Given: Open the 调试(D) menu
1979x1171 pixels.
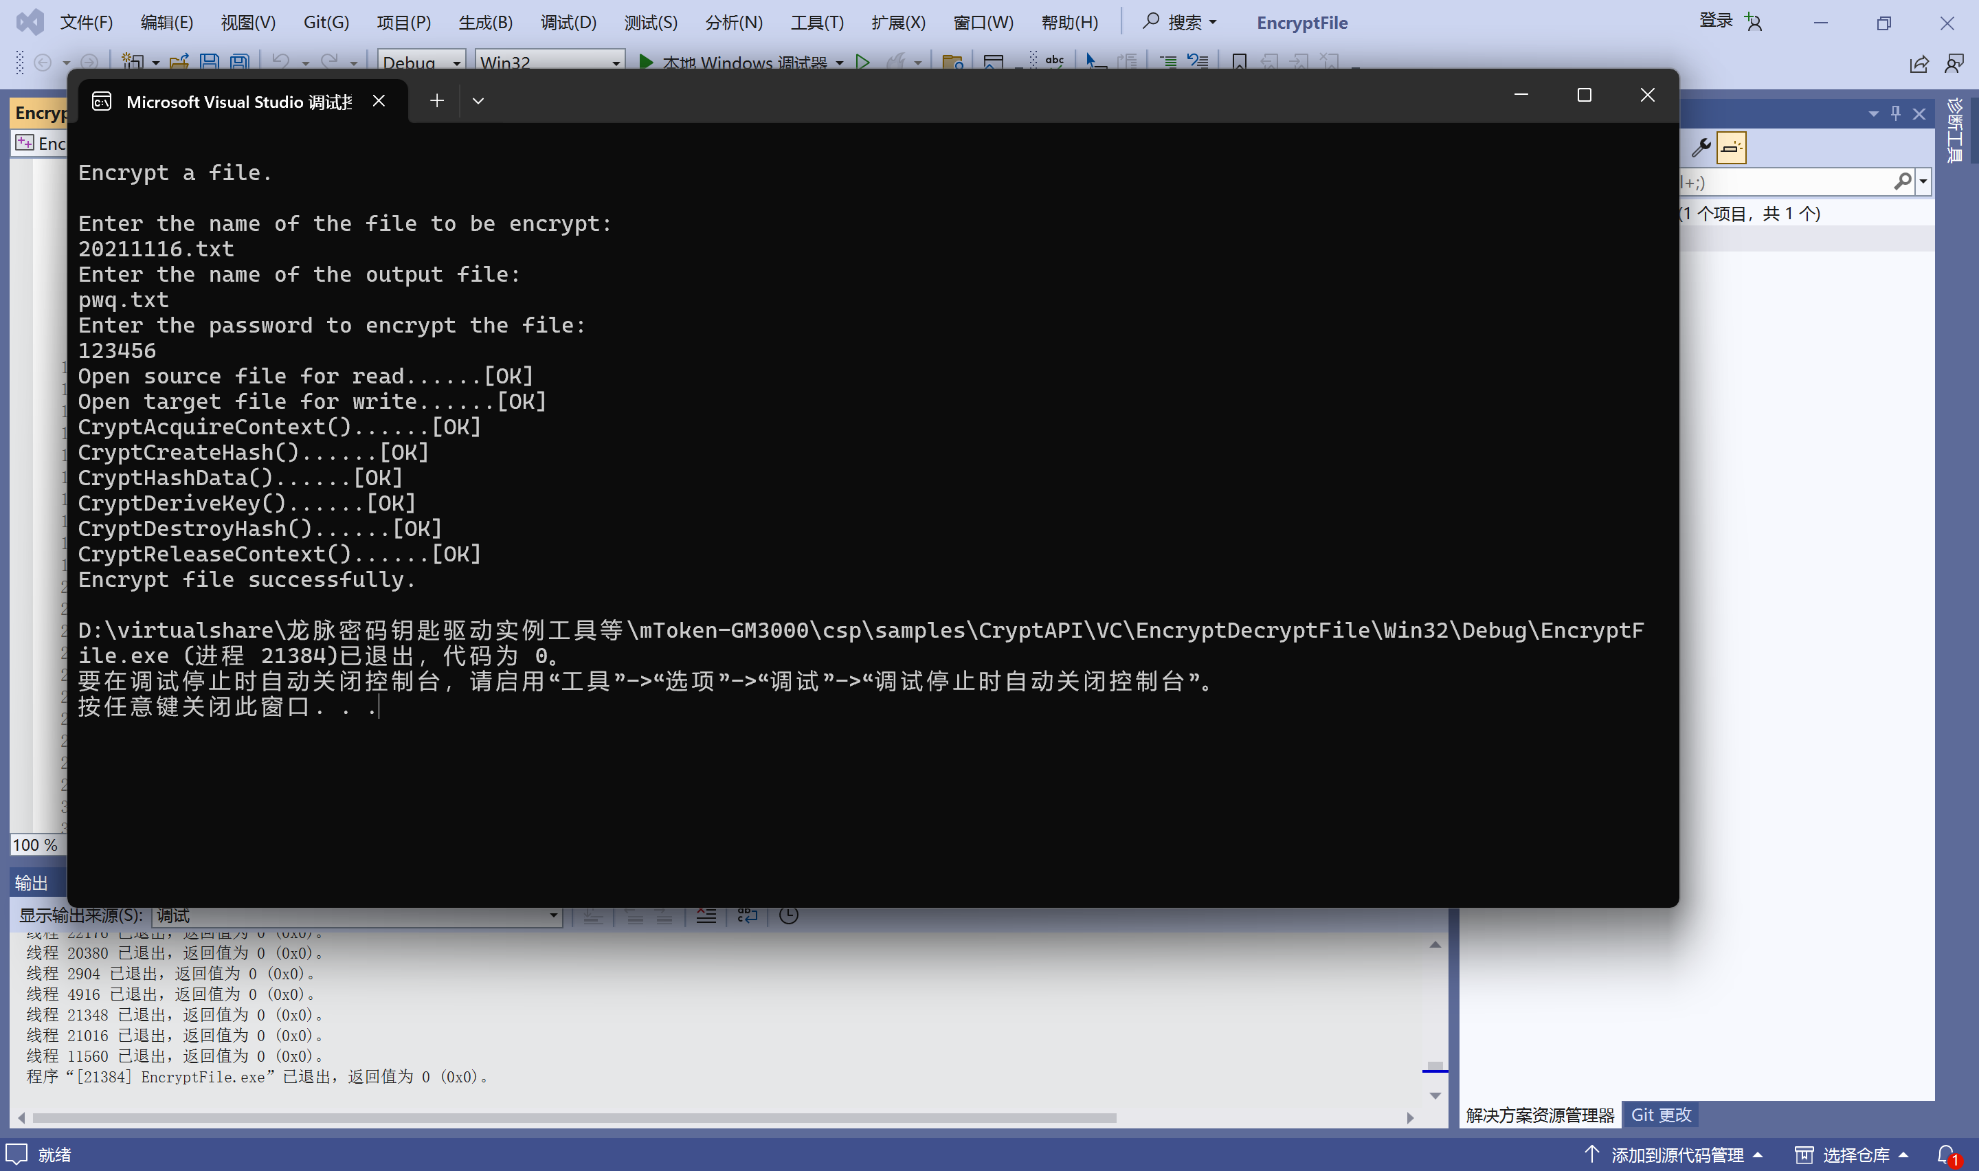Looking at the screenshot, I should 568,22.
